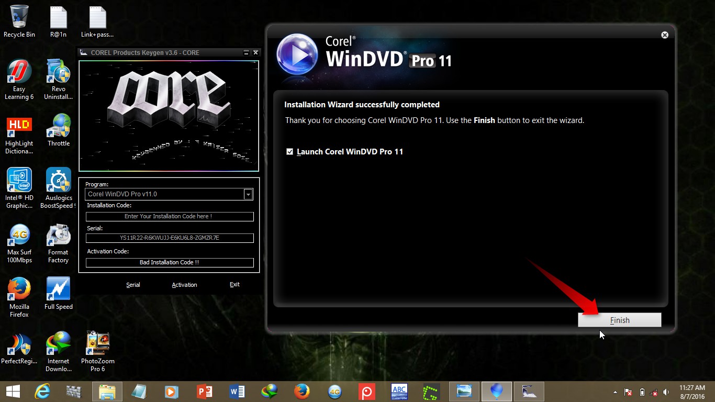Select the Revo Uninstaller desktop shortcut
The height and width of the screenshot is (402, 715).
click(59, 80)
